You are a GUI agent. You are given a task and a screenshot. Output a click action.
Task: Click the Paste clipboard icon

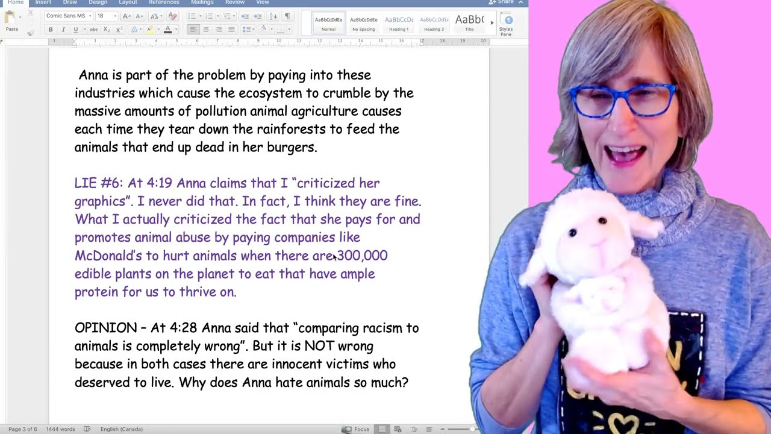click(x=10, y=18)
